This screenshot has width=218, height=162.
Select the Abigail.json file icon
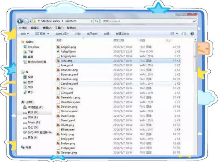pos(58,52)
